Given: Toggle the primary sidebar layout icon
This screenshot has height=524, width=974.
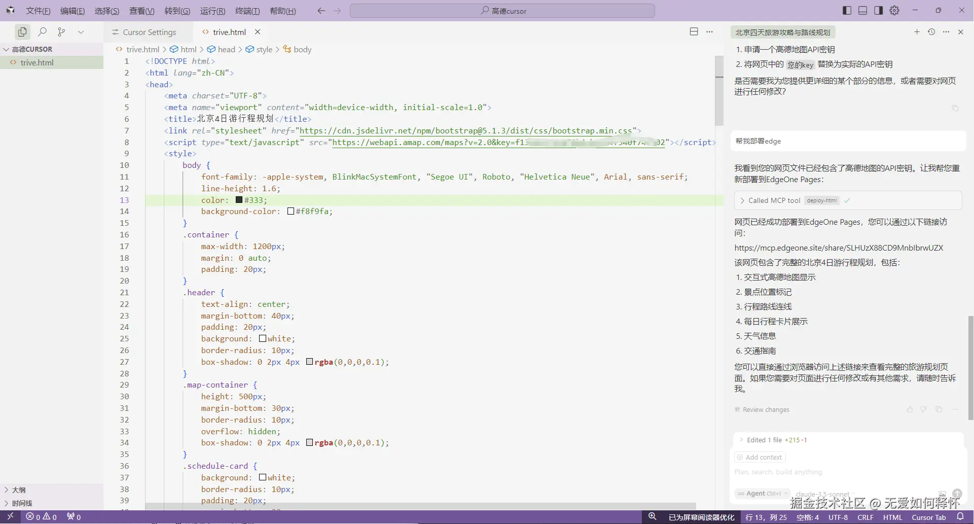Looking at the screenshot, I should (x=847, y=11).
